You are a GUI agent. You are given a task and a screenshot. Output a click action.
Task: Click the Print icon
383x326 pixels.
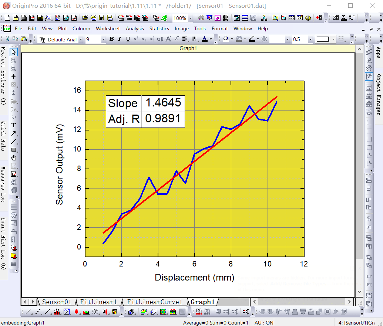click(x=201, y=18)
